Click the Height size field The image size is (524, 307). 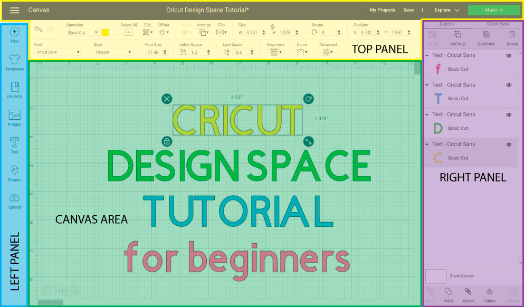point(286,32)
